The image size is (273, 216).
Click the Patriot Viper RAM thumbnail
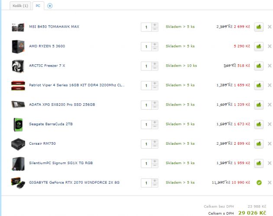point(18,86)
